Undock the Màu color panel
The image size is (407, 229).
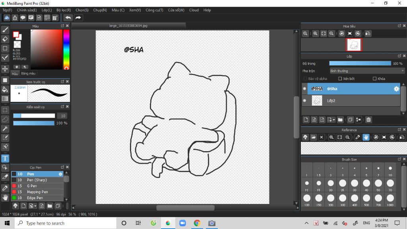62,26
